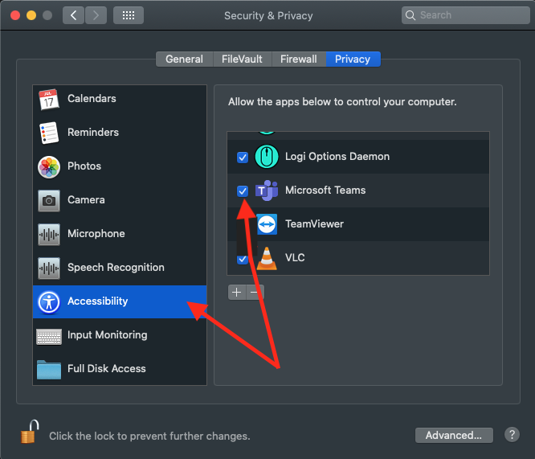Click the lock icon to prevent changes
This screenshot has width=535, height=459.
[x=29, y=432]
